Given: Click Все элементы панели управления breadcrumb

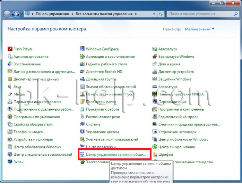Looking at the screenshot, I should point(104,14).
